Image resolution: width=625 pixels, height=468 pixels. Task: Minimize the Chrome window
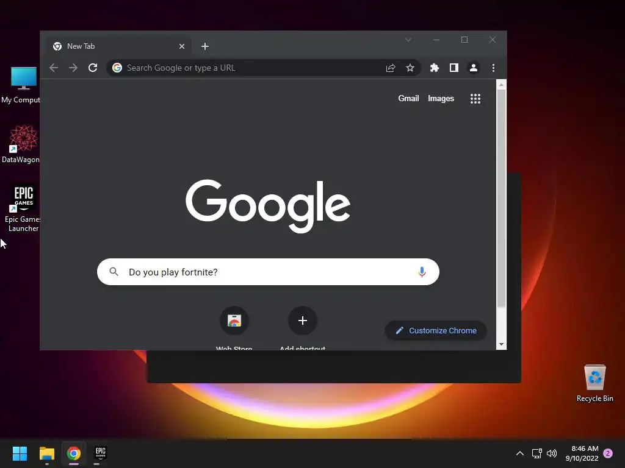pyautogui.click(x=436, y=40)
